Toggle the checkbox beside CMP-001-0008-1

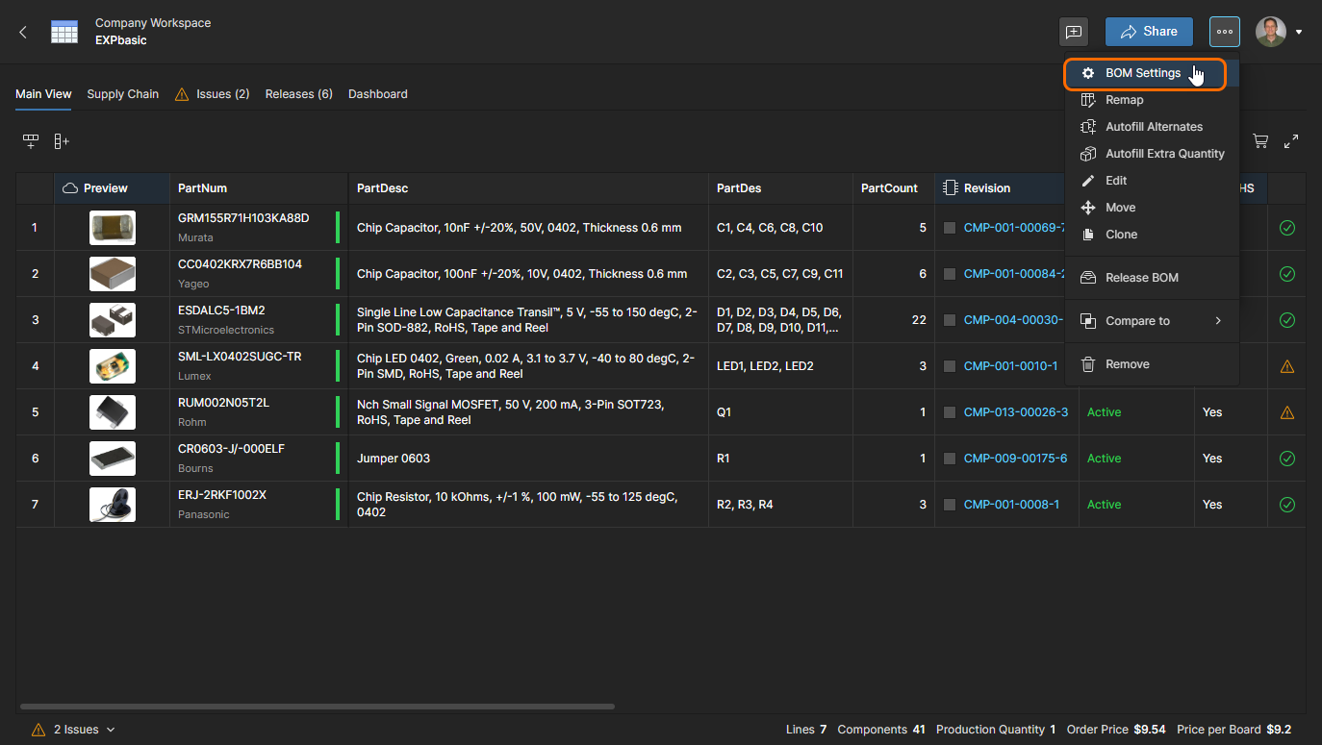pyautogui.click(x=950, y=505)
